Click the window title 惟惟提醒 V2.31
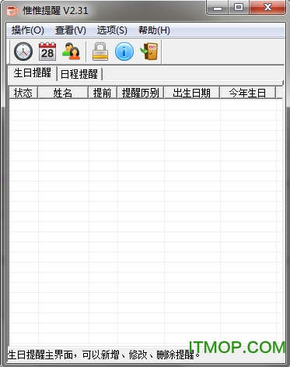Screen dimensions: 290x367 click(x=55, y=11)
